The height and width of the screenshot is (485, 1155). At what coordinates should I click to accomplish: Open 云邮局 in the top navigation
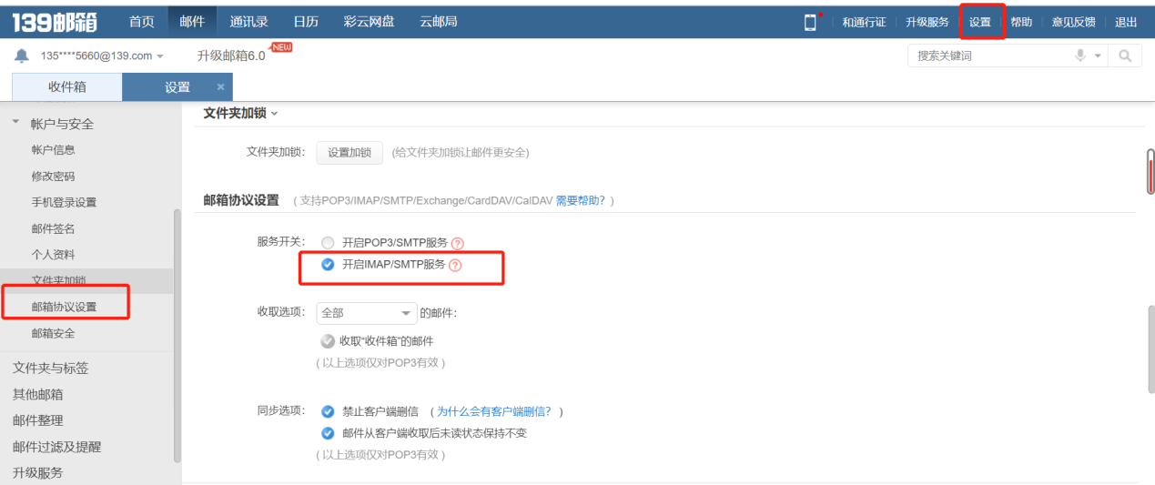click(438, 22)
